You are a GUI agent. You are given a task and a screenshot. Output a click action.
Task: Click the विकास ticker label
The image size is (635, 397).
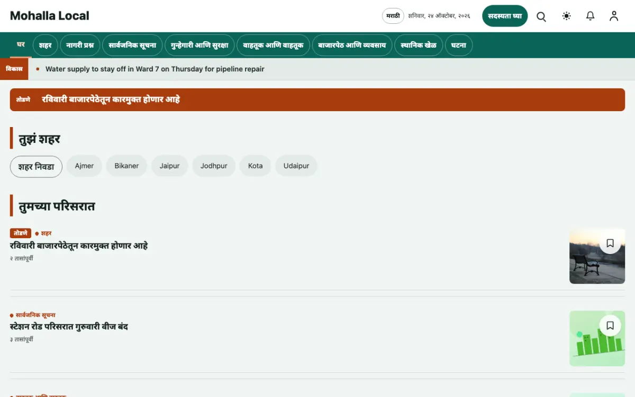pos(14,69)
